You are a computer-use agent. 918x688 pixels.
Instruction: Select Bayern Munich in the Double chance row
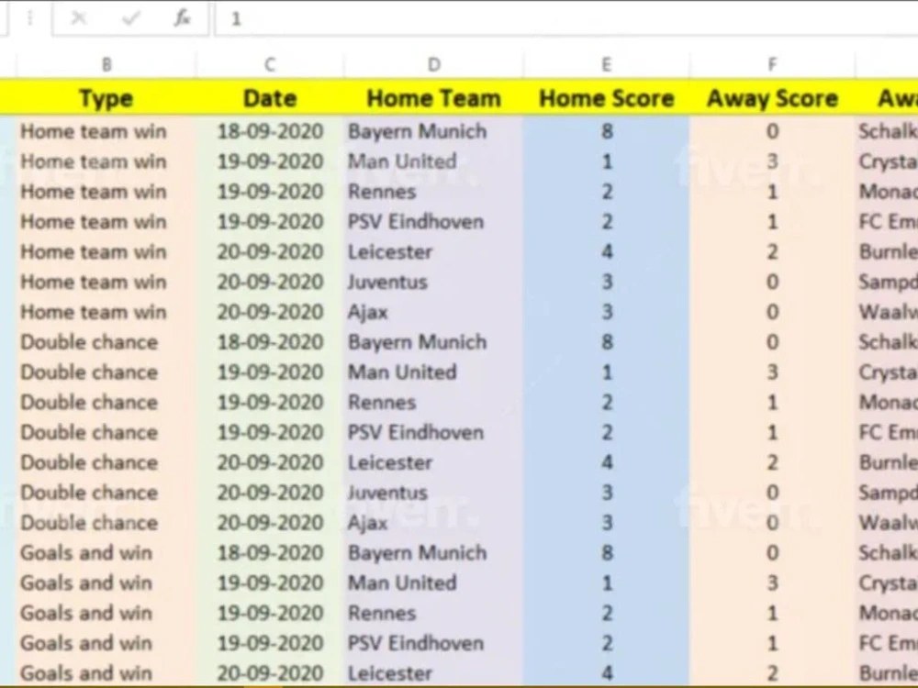click(433, 342)
